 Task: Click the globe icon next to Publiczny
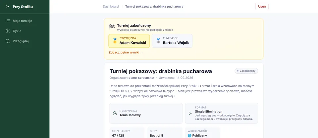(189, 136)
